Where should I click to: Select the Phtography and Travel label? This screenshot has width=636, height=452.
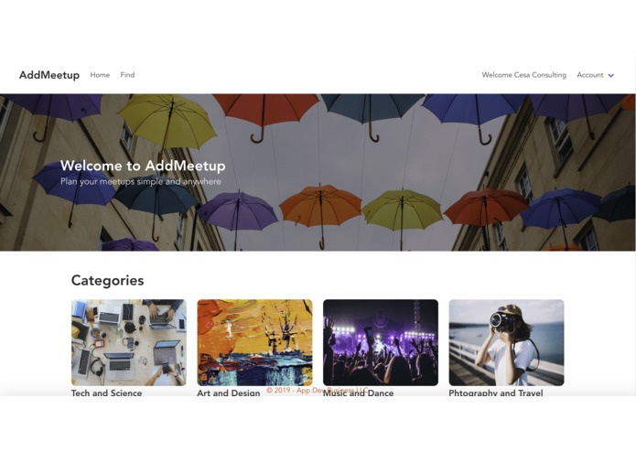(x=496, y=393)
